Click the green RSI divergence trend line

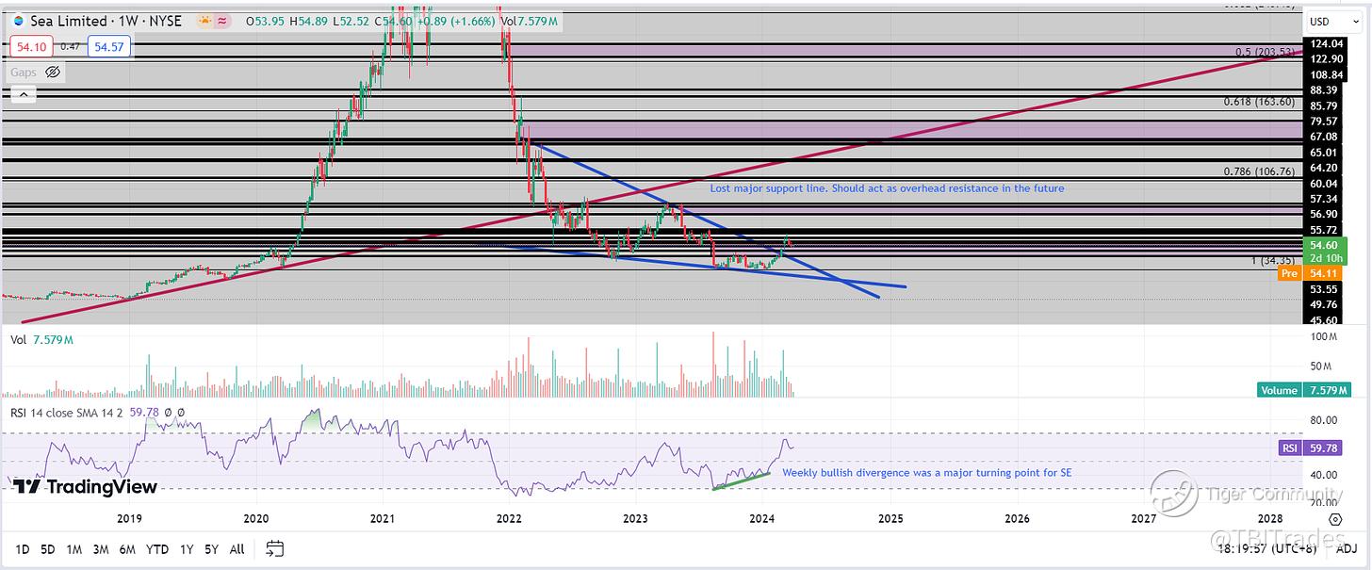[x=742, y=480]
